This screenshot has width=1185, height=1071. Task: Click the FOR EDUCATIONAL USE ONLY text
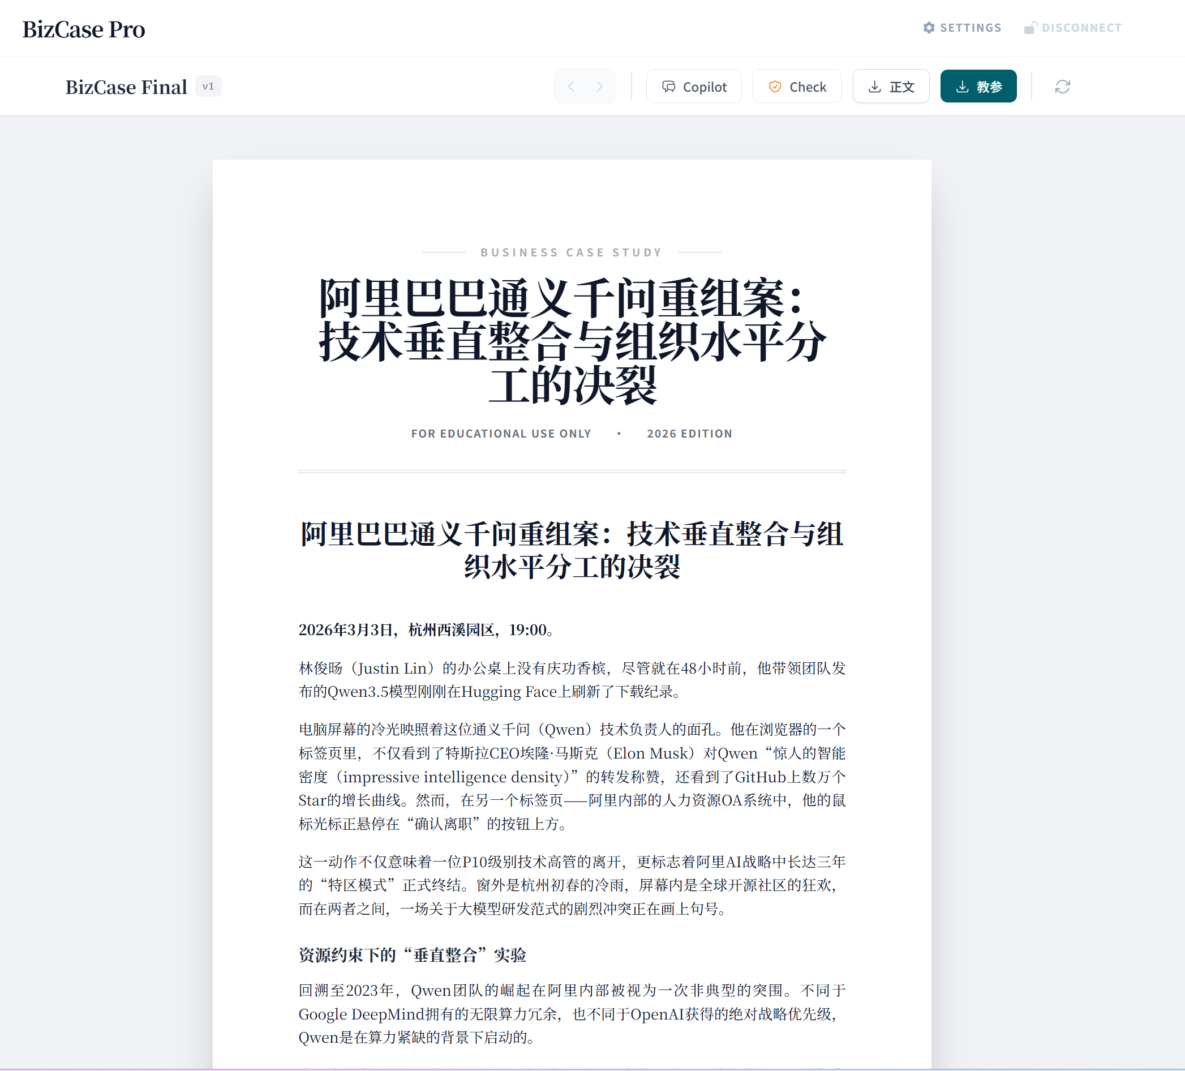click(501, 433)
